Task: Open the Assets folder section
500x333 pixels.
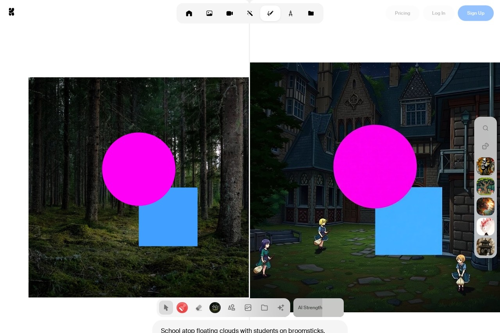Action: point(311,13)
